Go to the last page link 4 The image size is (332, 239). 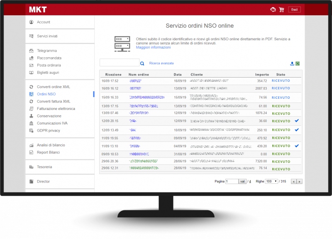coord(250,181)
